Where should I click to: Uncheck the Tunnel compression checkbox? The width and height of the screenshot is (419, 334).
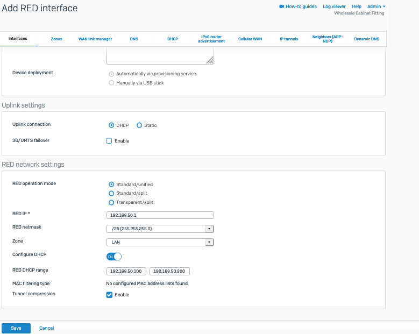pyautogui.click(x=109, y=295)
